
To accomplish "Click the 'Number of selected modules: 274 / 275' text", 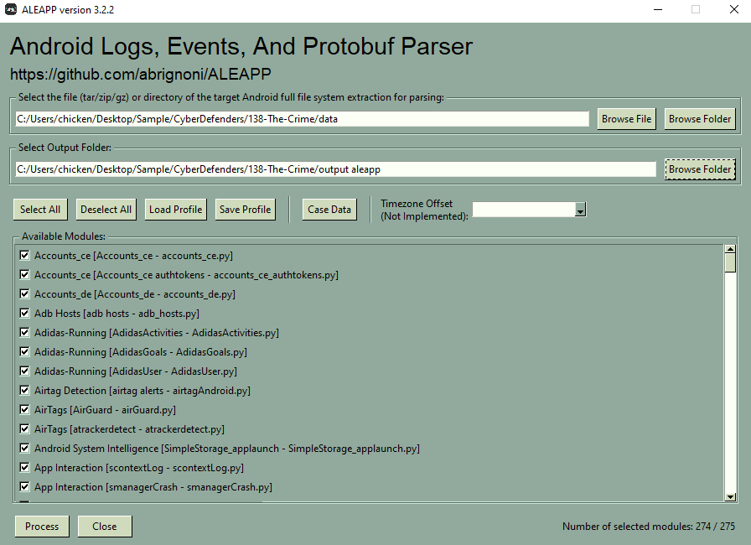I will 649,527.
